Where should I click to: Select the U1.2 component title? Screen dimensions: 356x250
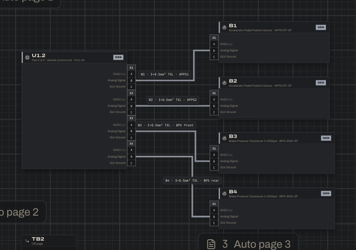point(38,55)
